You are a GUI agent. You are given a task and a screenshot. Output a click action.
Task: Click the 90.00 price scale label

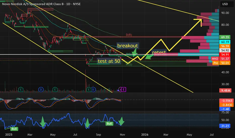225,13
